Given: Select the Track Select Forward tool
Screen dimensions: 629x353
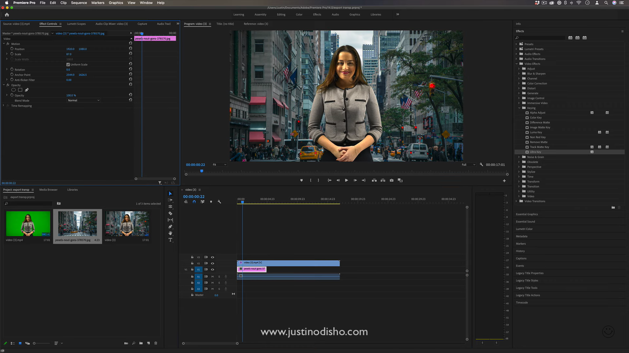Looking at the screenshot, I should coord(171,200).
